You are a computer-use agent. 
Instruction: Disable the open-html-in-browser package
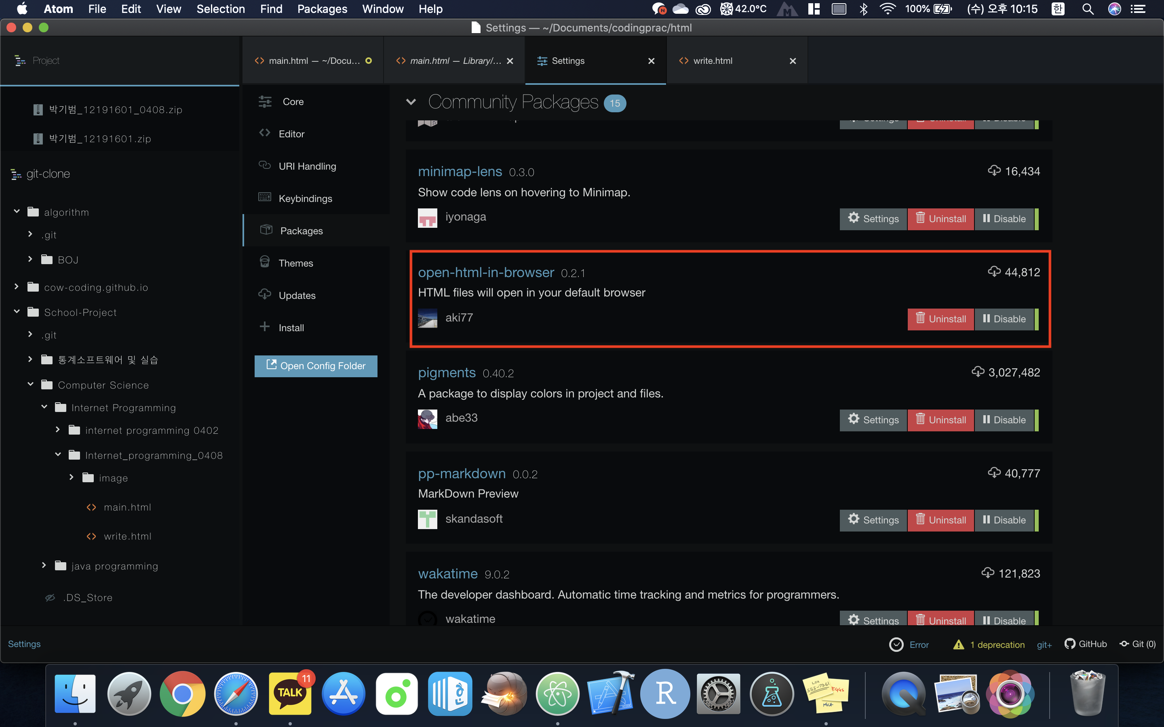pyautogui.click(x=1004, y=319)
